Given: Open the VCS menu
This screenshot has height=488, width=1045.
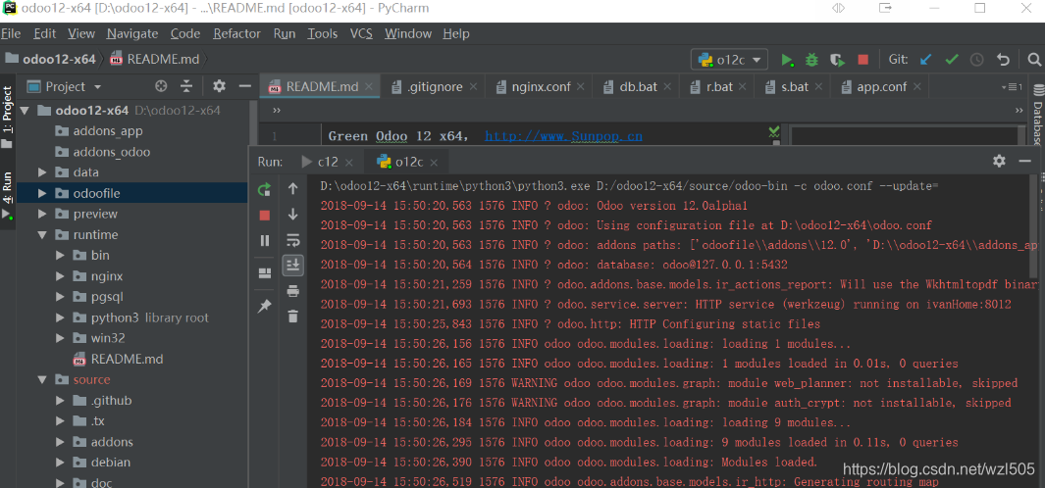Looking at the screenshot, I should click(361, 33).
